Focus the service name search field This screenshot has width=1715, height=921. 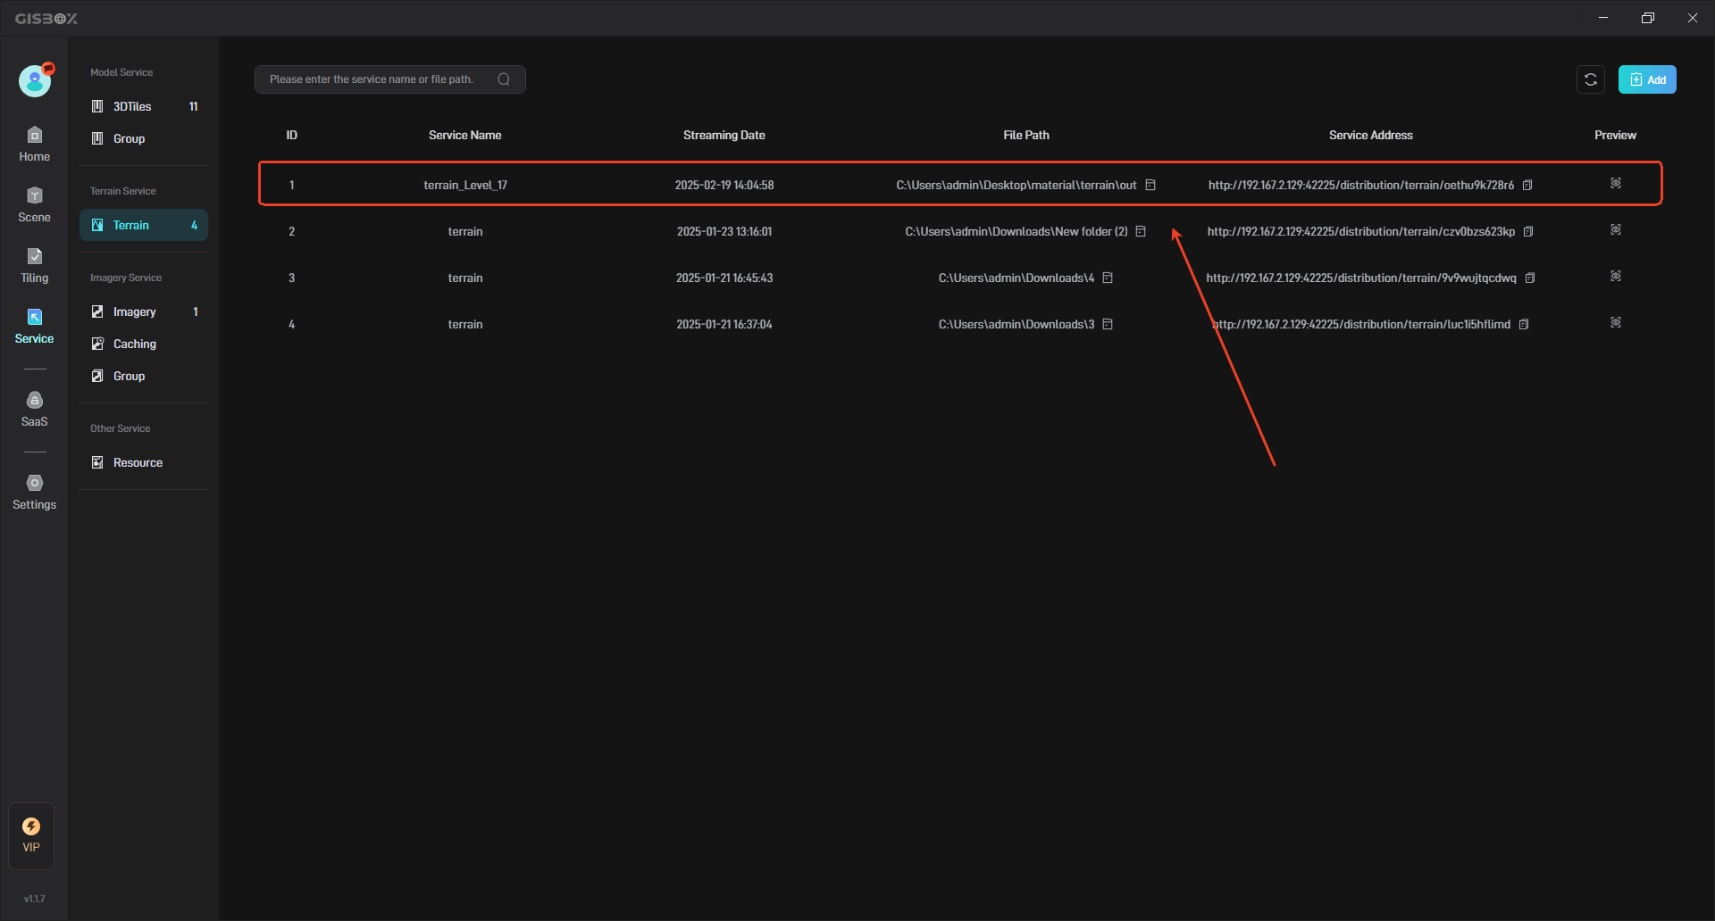pos(375,79)
